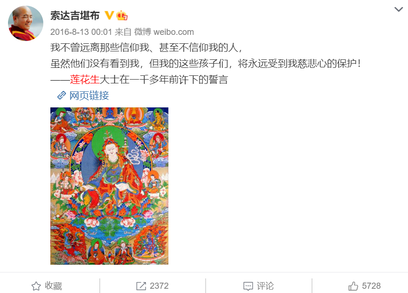Click the repost count 2372

pyautogui.click(x=159, y=286)
